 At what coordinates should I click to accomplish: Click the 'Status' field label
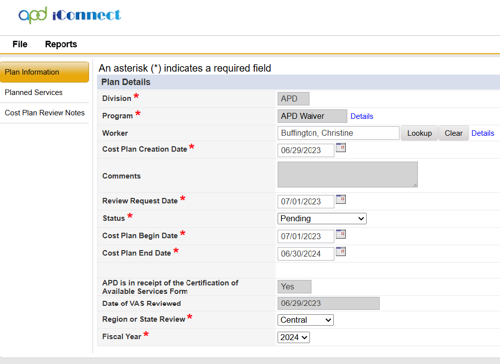(113, 218)
